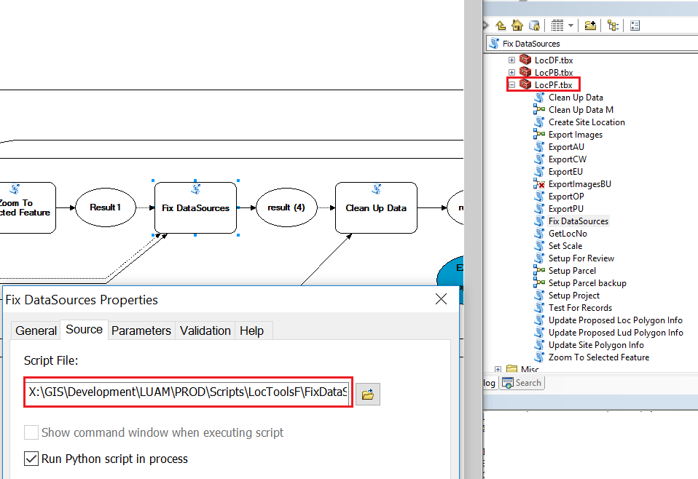Select Fix DataSources in the Catalog tree
The height and width of the screenshot is (479, 698).
579,221
